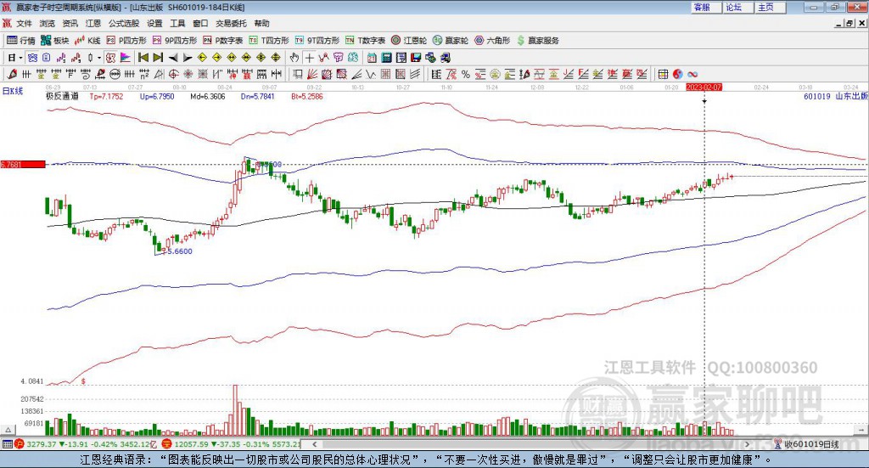This screenshot has height=468, width=869.
Task: Click the 论坛 forum link button
Action: 733,7
